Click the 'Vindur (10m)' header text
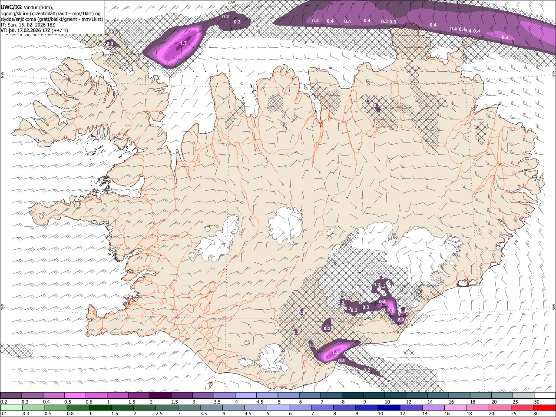 (38, 7)
